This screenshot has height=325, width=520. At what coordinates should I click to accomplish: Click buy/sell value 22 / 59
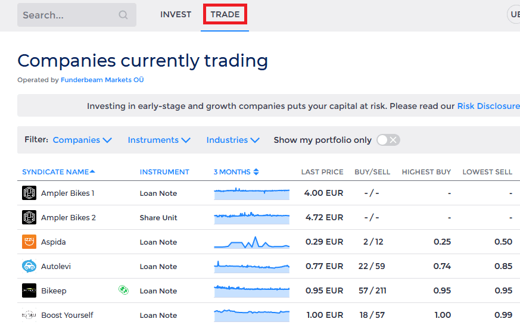click(372, 266)
